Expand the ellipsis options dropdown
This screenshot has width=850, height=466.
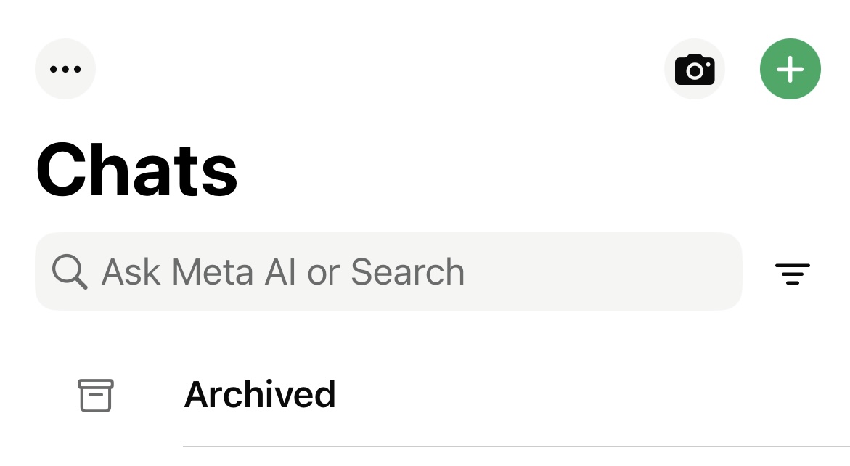pyautogui.click(x=65, y=69)
